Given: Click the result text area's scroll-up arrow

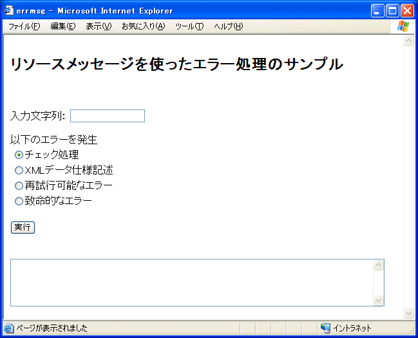Looking at the screenshot, I should tap(379, 265).
